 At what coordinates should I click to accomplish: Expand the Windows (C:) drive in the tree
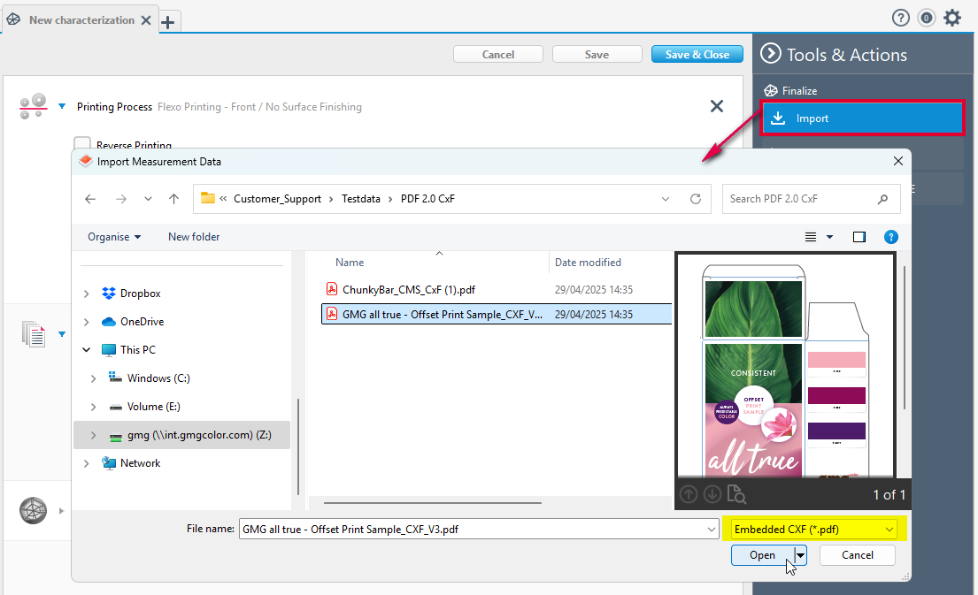(x=92, y=378)
